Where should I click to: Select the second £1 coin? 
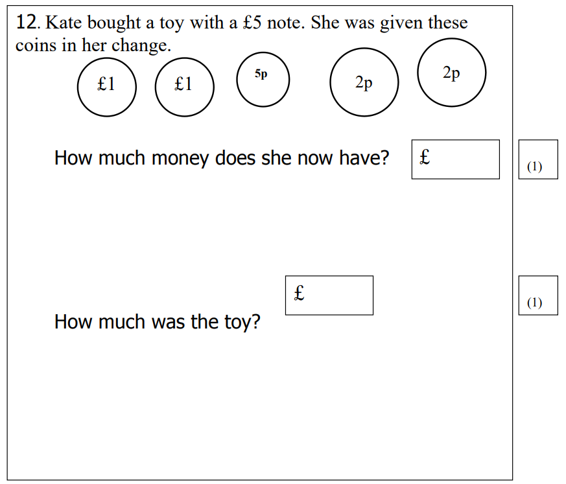(x=184, y=86)
